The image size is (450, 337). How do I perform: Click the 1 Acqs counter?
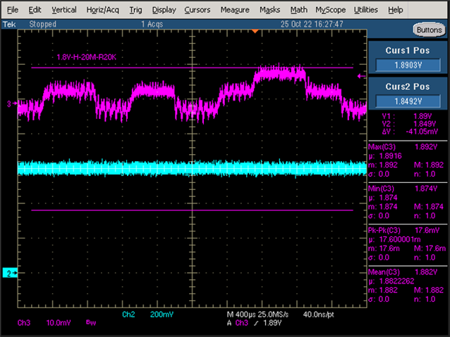(152, 25)
